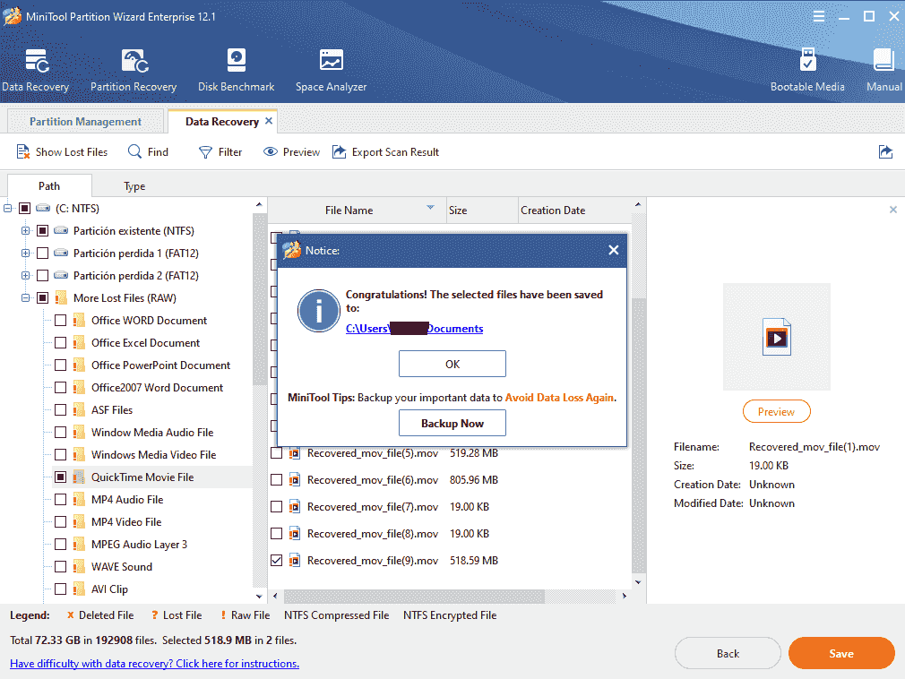
Task: Click the Bootable Media icon
Action: tap(806, 61)
